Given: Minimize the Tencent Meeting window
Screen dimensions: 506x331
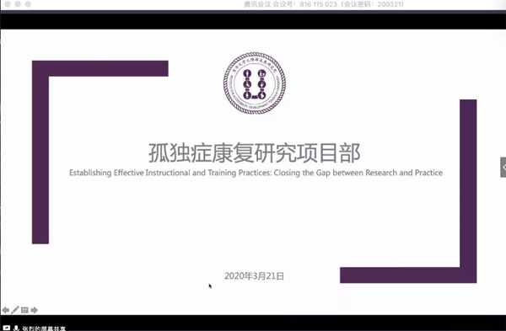Looking at the screenshot, I should click(x=18, y=4).
